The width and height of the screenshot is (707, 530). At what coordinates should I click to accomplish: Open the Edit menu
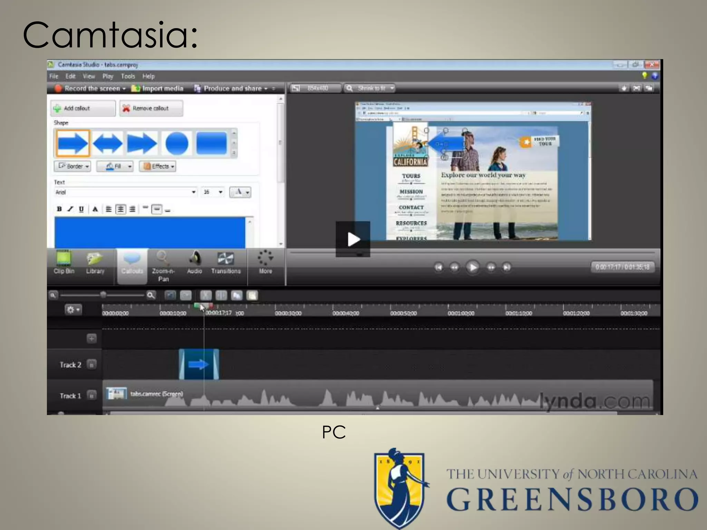click(x=70, y=76)
